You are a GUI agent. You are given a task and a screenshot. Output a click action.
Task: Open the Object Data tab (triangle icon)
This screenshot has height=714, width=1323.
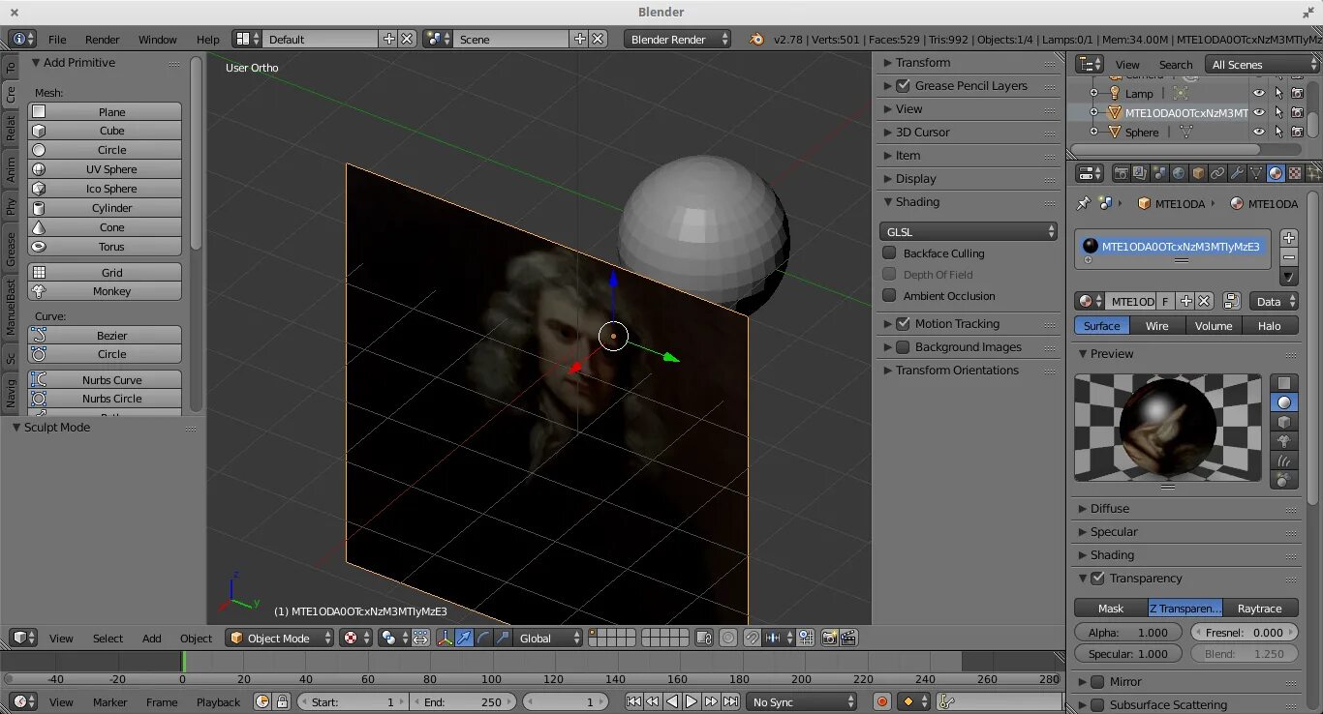pyautogui.click(x=1256, y=173)
